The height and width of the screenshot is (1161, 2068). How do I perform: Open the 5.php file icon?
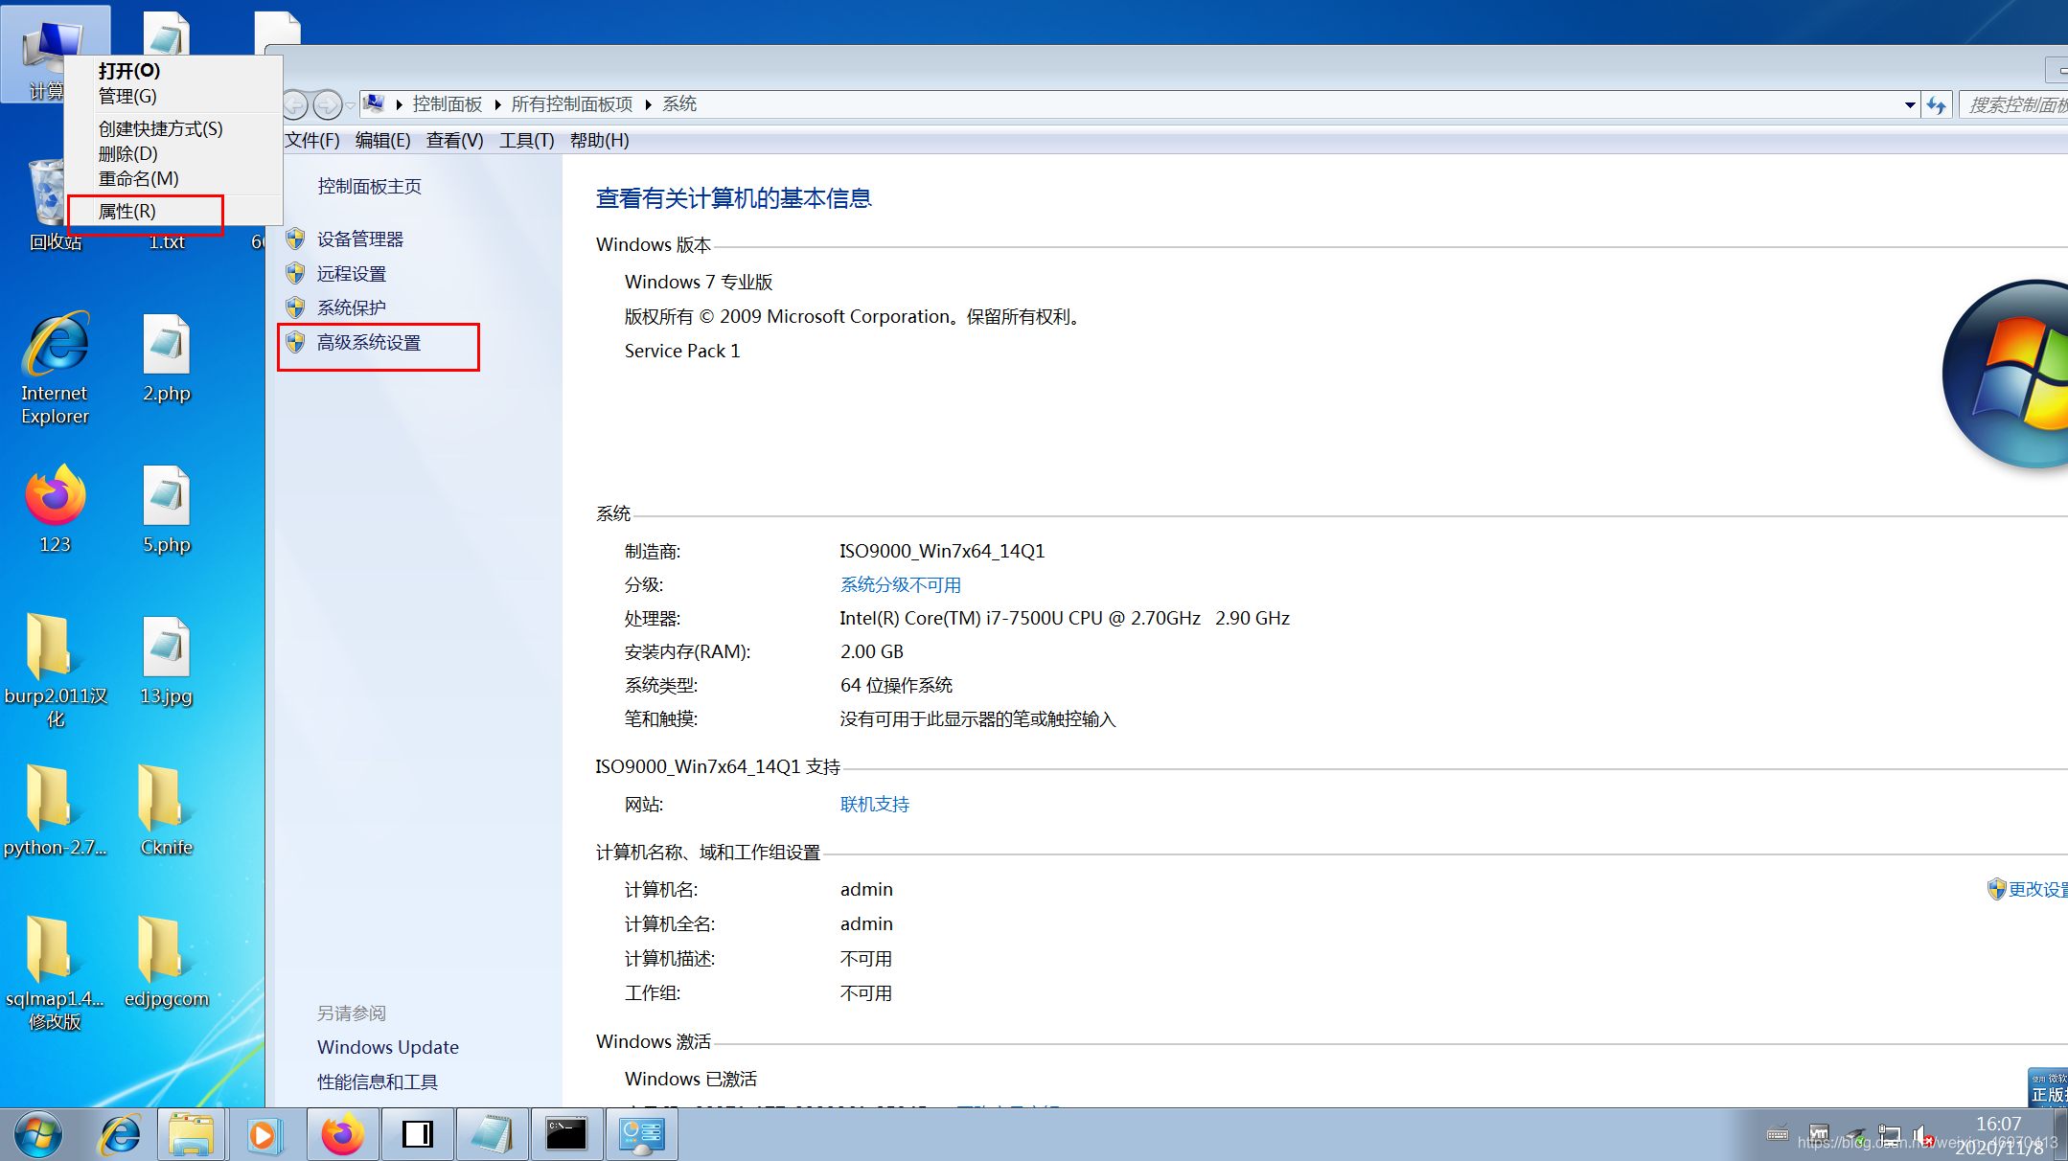pos(166,496)
